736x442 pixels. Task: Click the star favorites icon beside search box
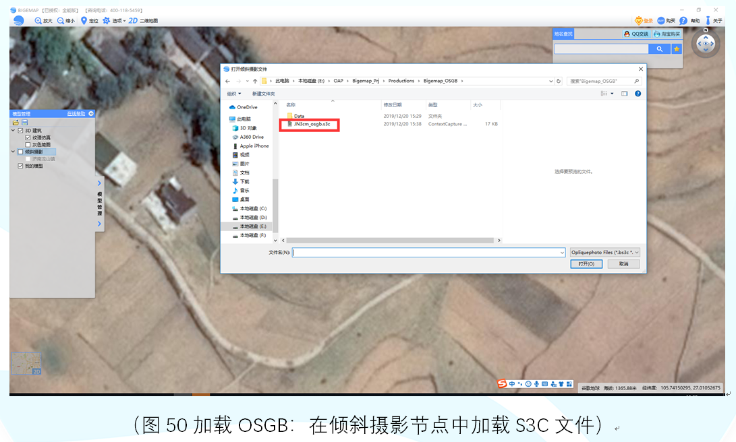click(676, 49)
